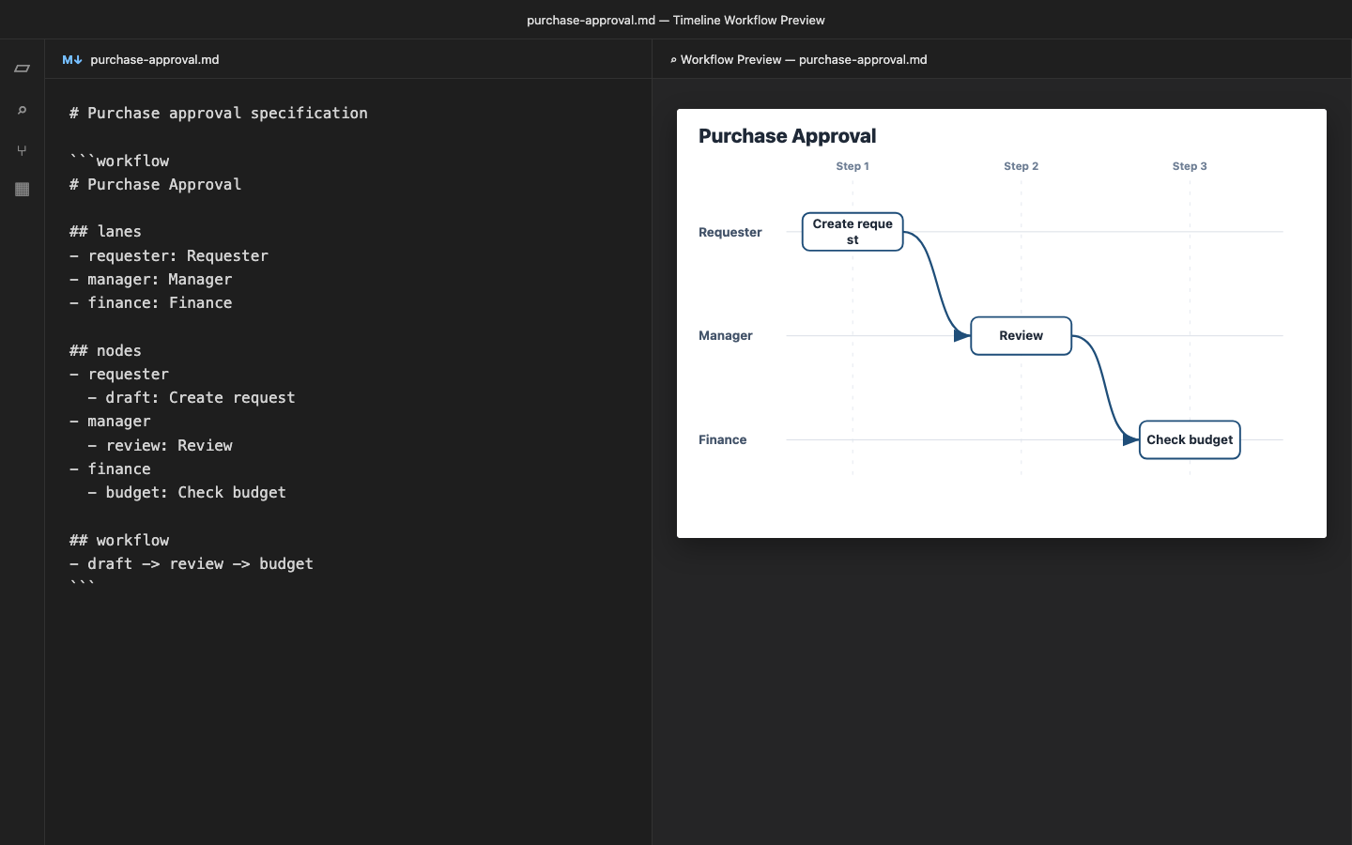Screen dimensions: 1352x845
Task: Click the '```workflow' code fence line
Action: click(119, 161)
